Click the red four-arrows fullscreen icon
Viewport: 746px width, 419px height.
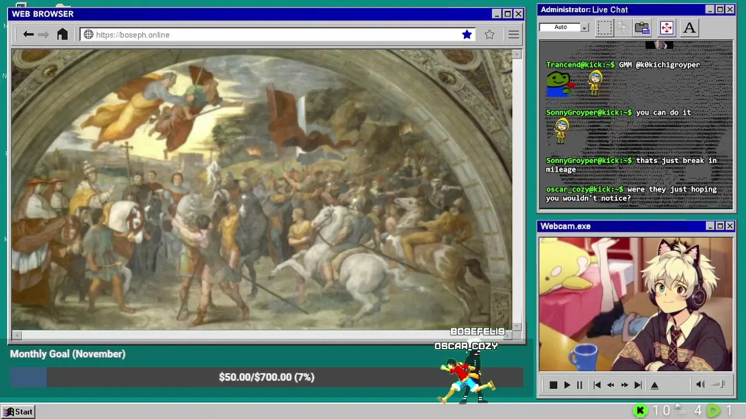[666, 27]
